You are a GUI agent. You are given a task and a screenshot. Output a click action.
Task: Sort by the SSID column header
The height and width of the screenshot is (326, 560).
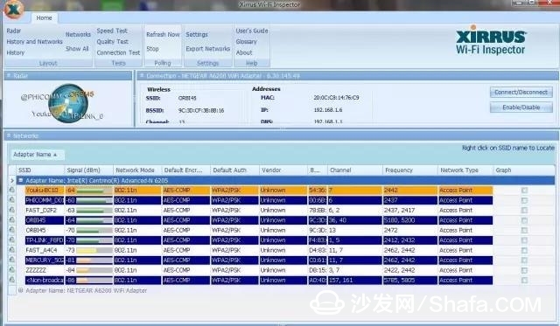[40, 170]
